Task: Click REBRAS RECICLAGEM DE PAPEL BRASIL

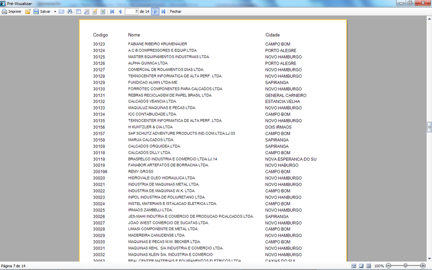Action: 170,95
